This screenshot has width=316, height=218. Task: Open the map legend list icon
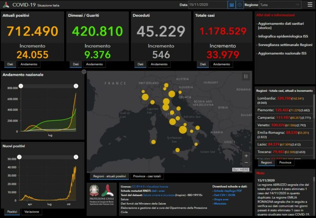pyautogui.click(x=246, y=77)
